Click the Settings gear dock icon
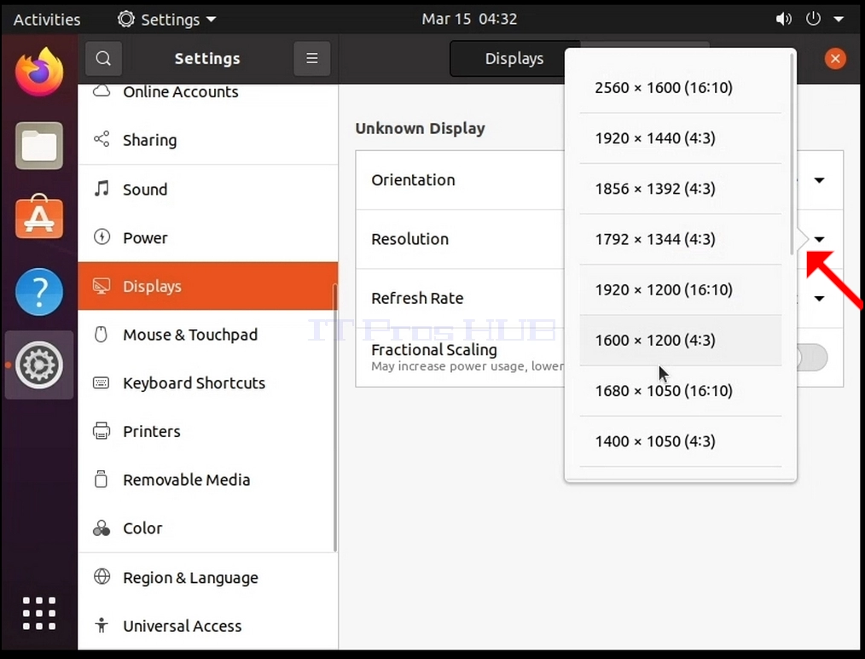This screenshot has height=659, width=865. pos(39,364)
